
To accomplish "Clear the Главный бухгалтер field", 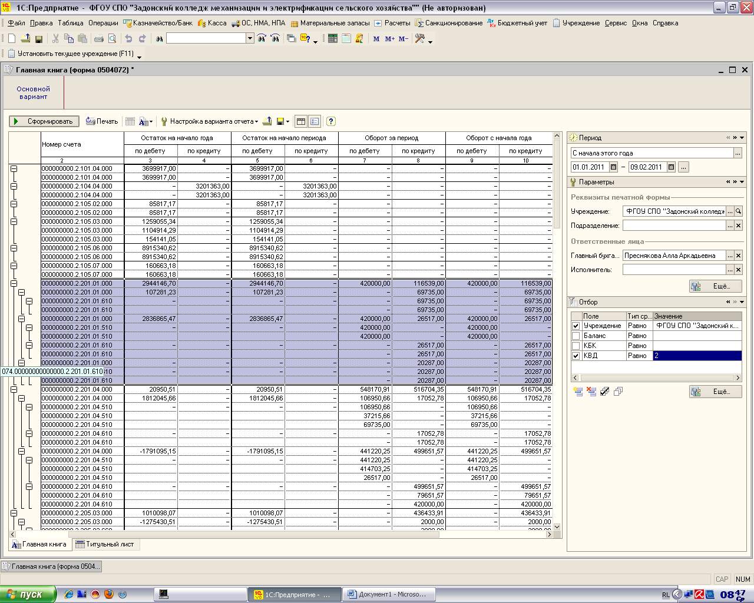I will point(738,256).
